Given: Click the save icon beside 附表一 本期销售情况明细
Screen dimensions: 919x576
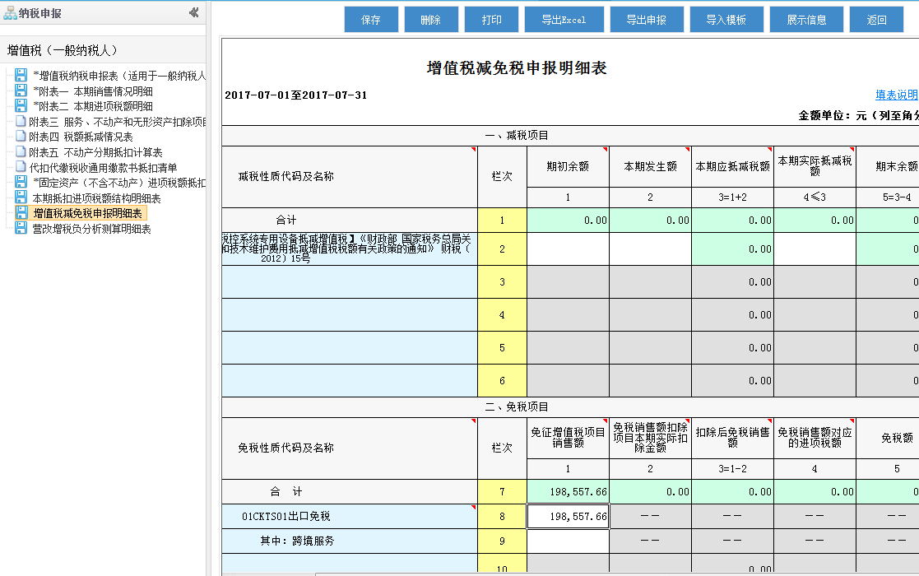Looking at the screenshot, I should 21,91.
